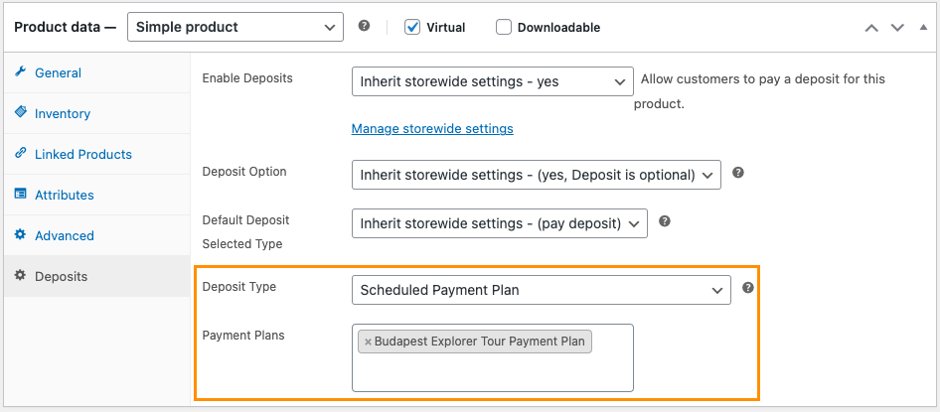Remove Budapest Explorer Tour Payment Plan tag
The image size is (940, 412).
click(368, 342)
